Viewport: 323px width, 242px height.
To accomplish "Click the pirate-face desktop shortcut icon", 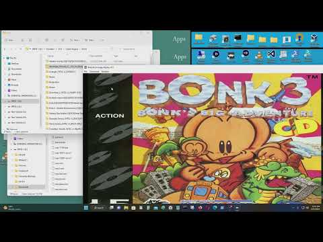I will (231, 56).
